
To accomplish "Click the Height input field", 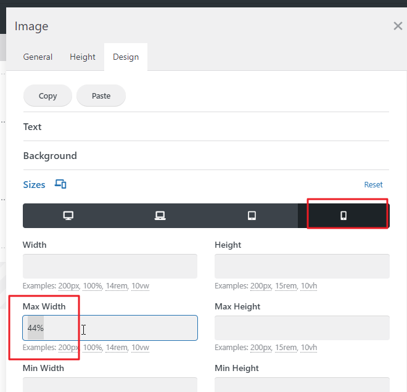I will (x=302, y=266).
